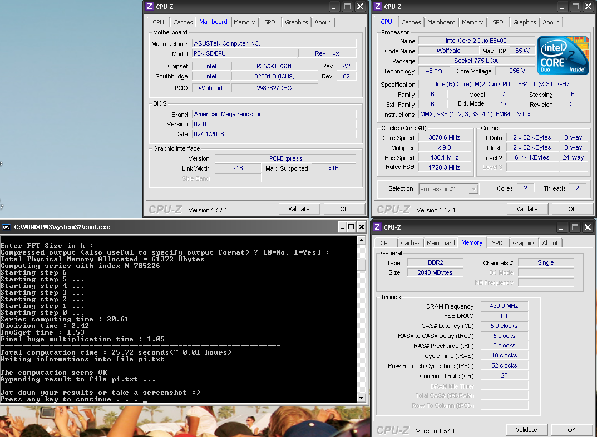The height and width of the screenshot is (437, 597).
Task: Click the Core Voltage value 1.256 V
Action: (x=515, y=71)
